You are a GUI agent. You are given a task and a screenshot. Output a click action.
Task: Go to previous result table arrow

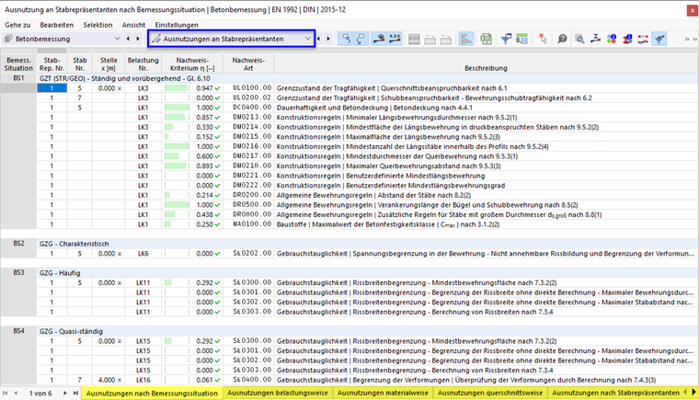(319, 39)
